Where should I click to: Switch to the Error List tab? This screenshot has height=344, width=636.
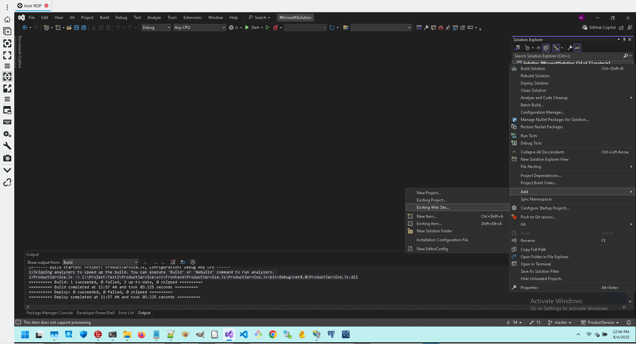pos(126,313)
